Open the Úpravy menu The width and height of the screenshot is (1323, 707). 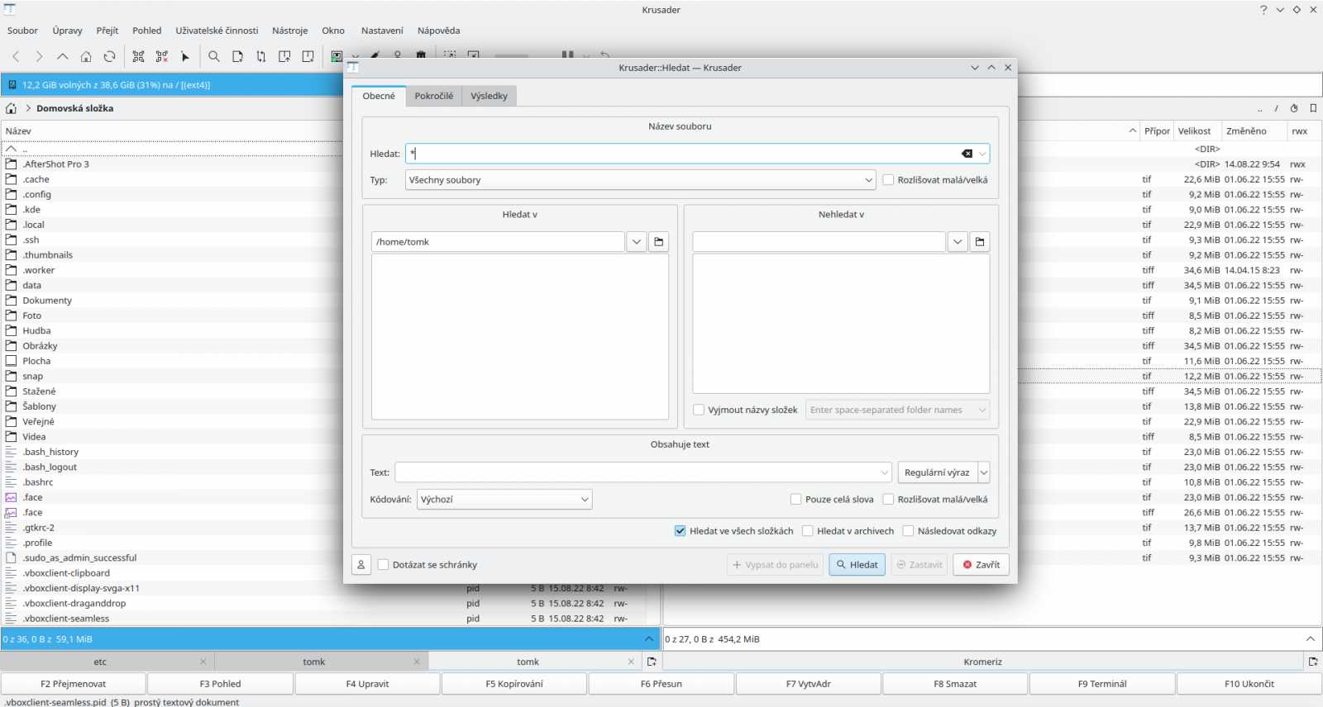click(x=67, y=31)
